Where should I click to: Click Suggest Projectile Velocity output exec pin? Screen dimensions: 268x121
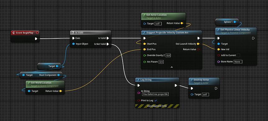tap(198, 38)
